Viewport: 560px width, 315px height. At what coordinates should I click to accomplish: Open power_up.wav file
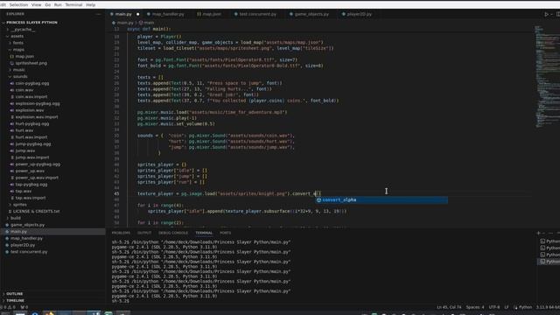coord(30,171)
